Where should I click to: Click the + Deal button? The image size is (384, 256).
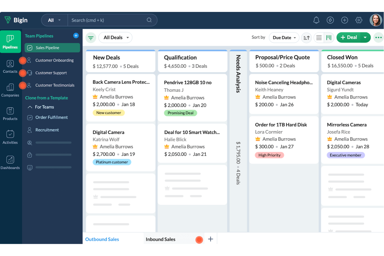pyautogui.click(x=348, y=37)
